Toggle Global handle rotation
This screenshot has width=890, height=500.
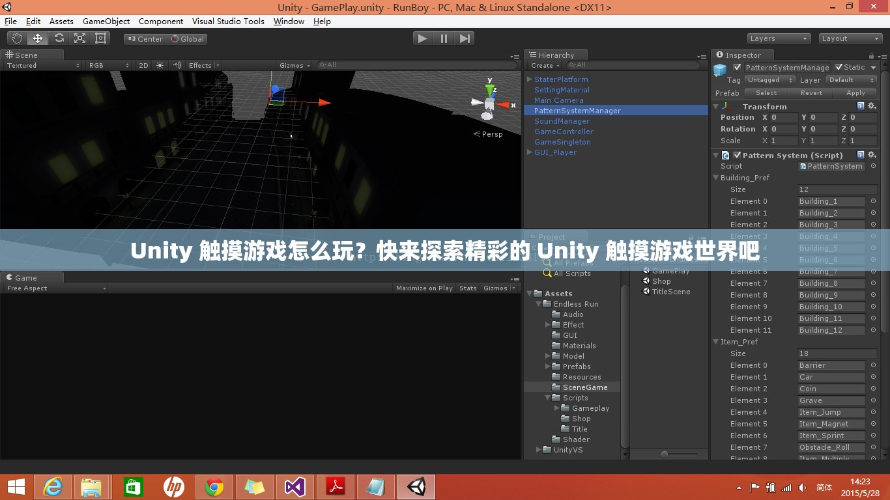[x=187, y=39]
